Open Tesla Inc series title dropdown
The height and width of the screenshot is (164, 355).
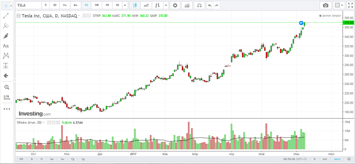click(x=79, y=16)
